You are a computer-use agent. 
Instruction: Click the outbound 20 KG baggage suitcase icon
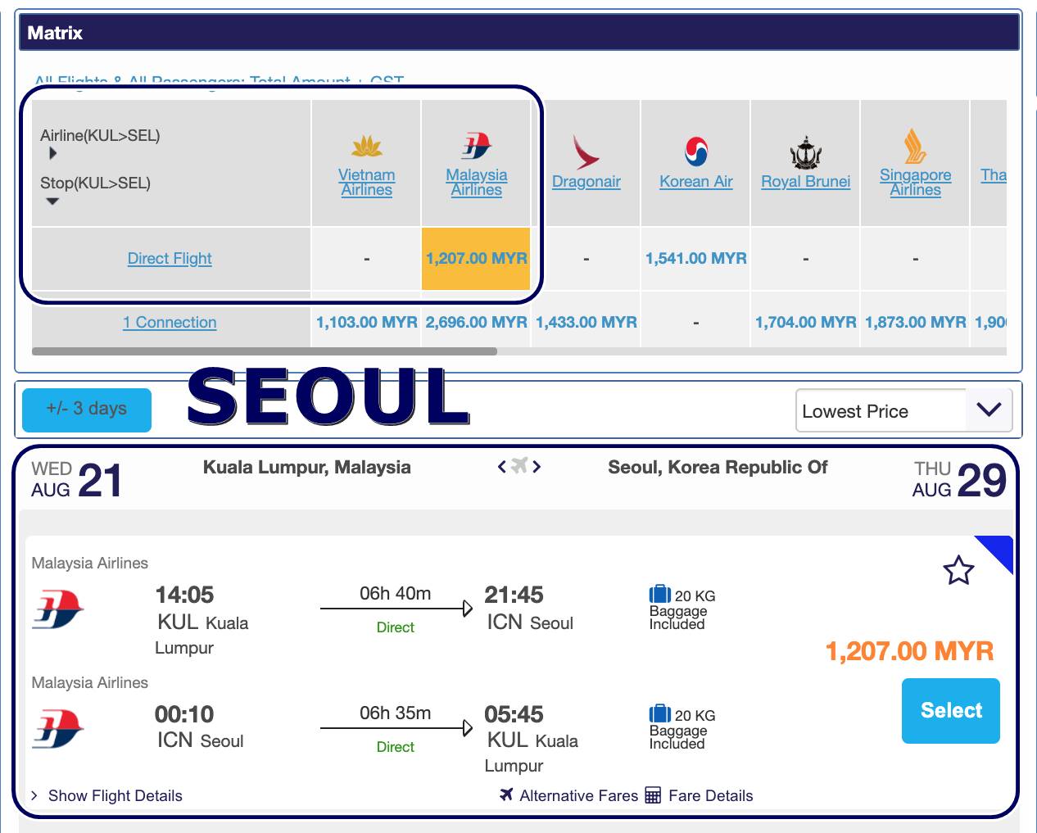(x=659, y=595)
